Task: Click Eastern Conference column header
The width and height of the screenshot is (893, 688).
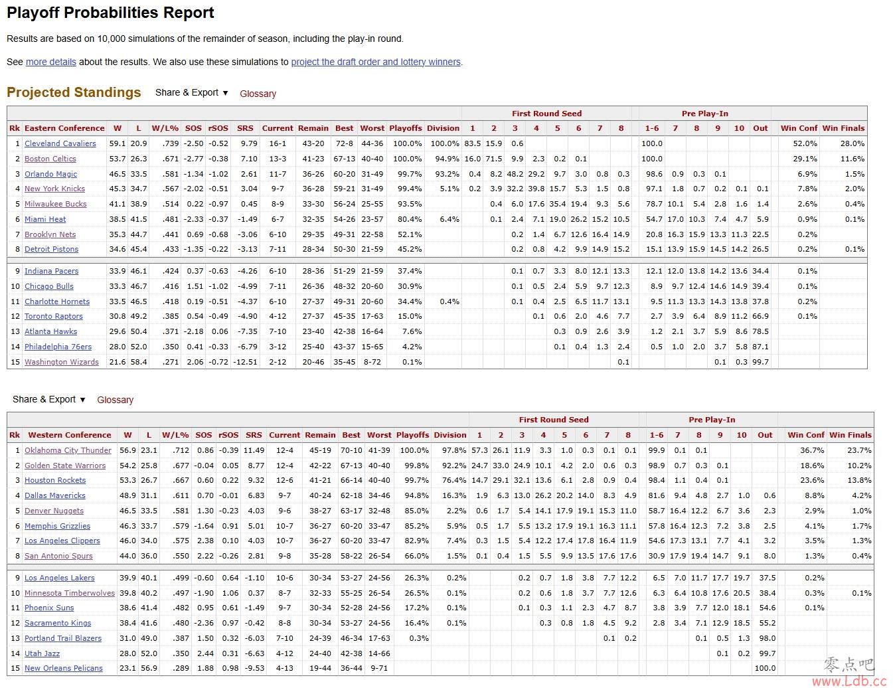Action: pyautogui.click(x=64, y=128)
